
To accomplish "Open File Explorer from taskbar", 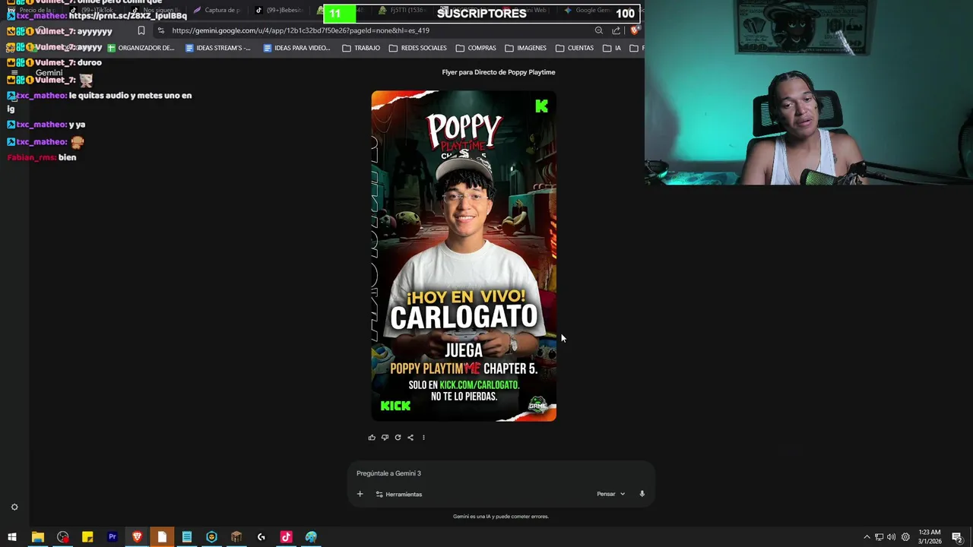I will click(37, 537).
